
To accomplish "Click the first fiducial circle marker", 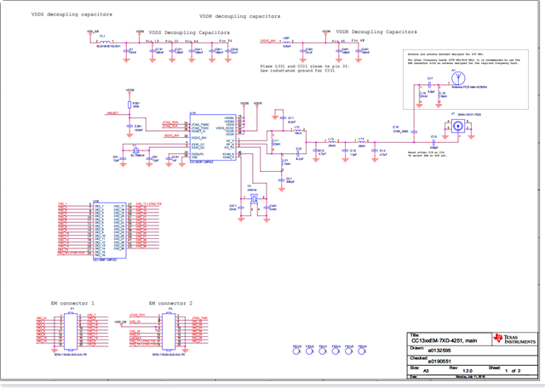I will pos(296,351).
